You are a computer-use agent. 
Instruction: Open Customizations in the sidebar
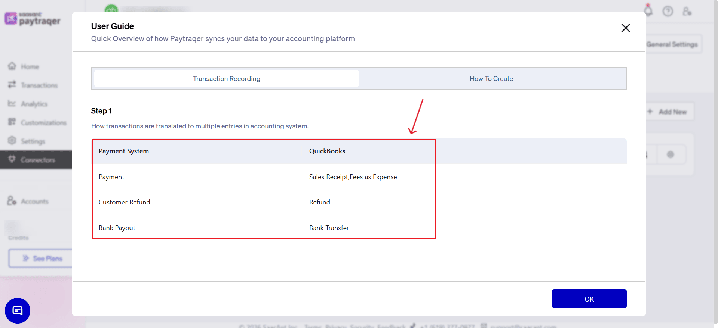pyautogui.click(x=44, y=123)
